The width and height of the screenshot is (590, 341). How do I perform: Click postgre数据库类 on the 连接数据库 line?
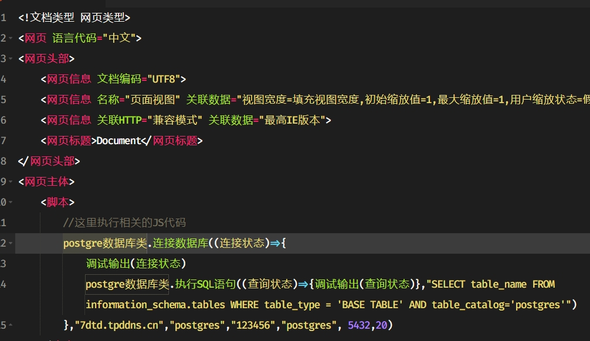(105, 243)
